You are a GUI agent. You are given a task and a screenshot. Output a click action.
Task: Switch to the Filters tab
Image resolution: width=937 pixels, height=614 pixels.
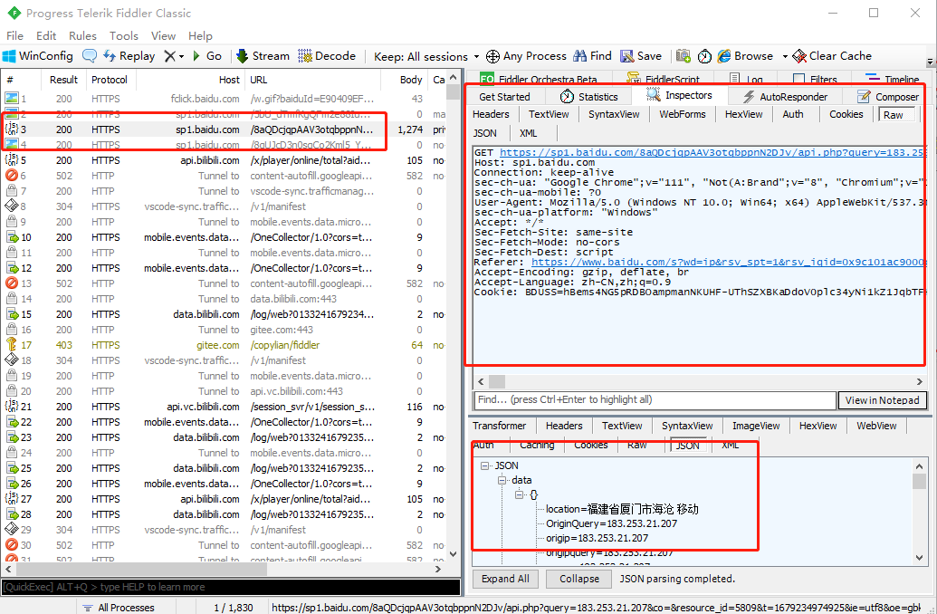(816, 80)
